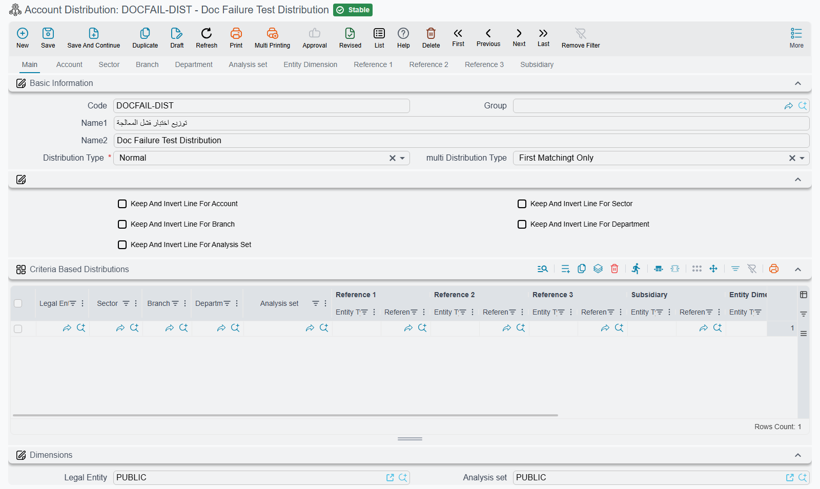Collapse Dimensions section
The image size is (820, 489).
(798, 455)
